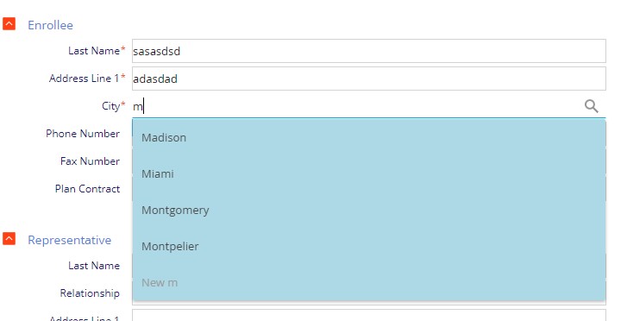Click the Plan Contract label
This screenshot has height=321, width=627.
(88, 189)
